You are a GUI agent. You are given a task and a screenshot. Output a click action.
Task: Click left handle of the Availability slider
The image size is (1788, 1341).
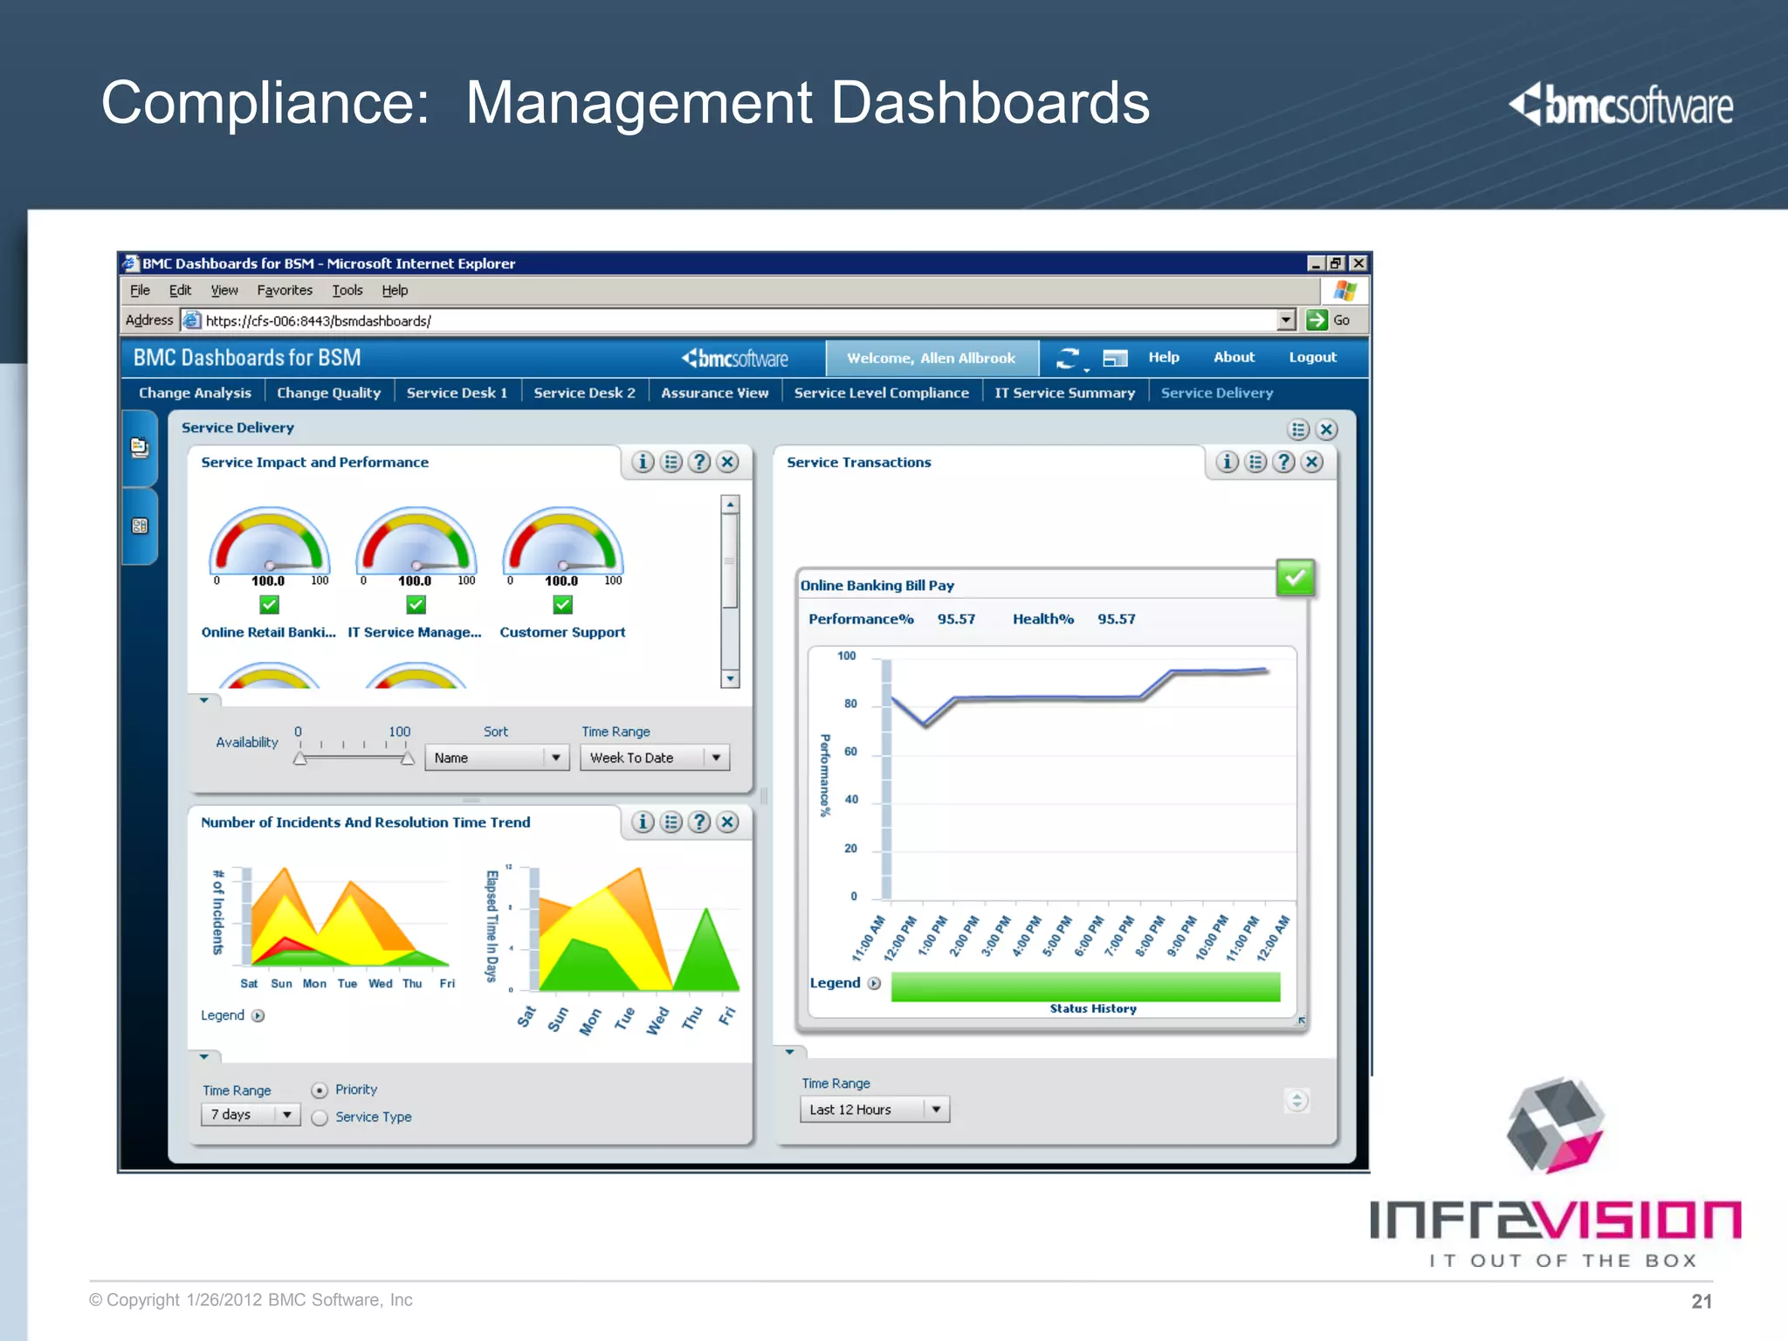pos(299,758)
